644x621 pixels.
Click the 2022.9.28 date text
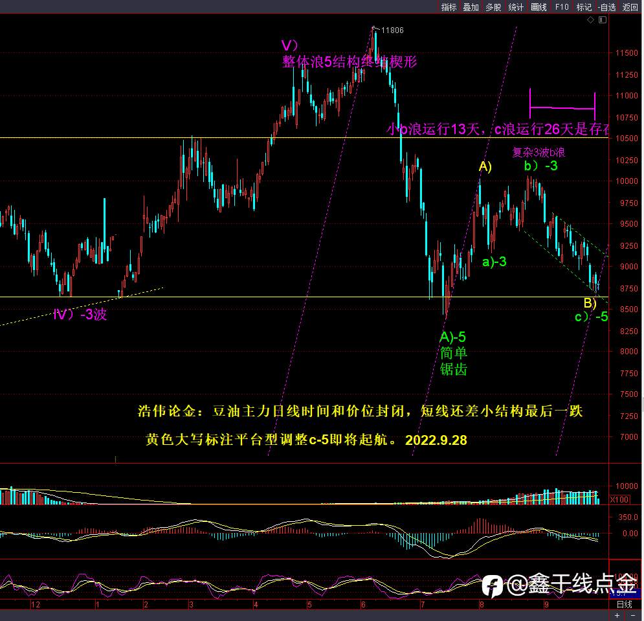[436, 440]
